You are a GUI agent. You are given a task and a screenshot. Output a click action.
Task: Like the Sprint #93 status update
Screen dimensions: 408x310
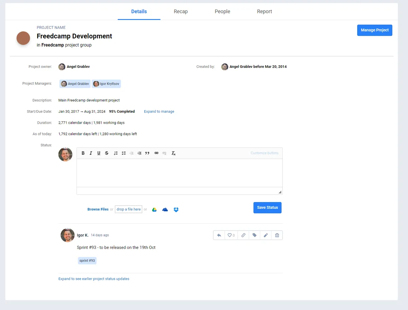pyautogui.click(x=231, y=235)
